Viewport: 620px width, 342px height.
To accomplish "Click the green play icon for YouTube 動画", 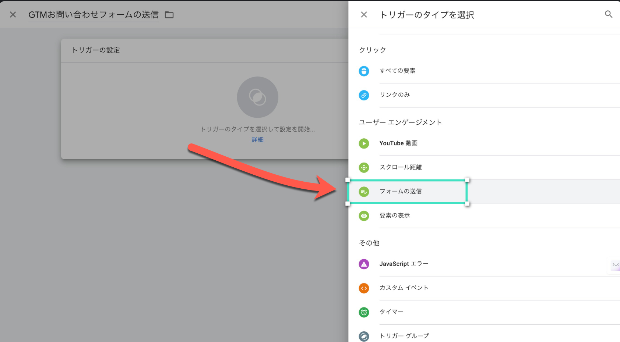I will [364, 143].
